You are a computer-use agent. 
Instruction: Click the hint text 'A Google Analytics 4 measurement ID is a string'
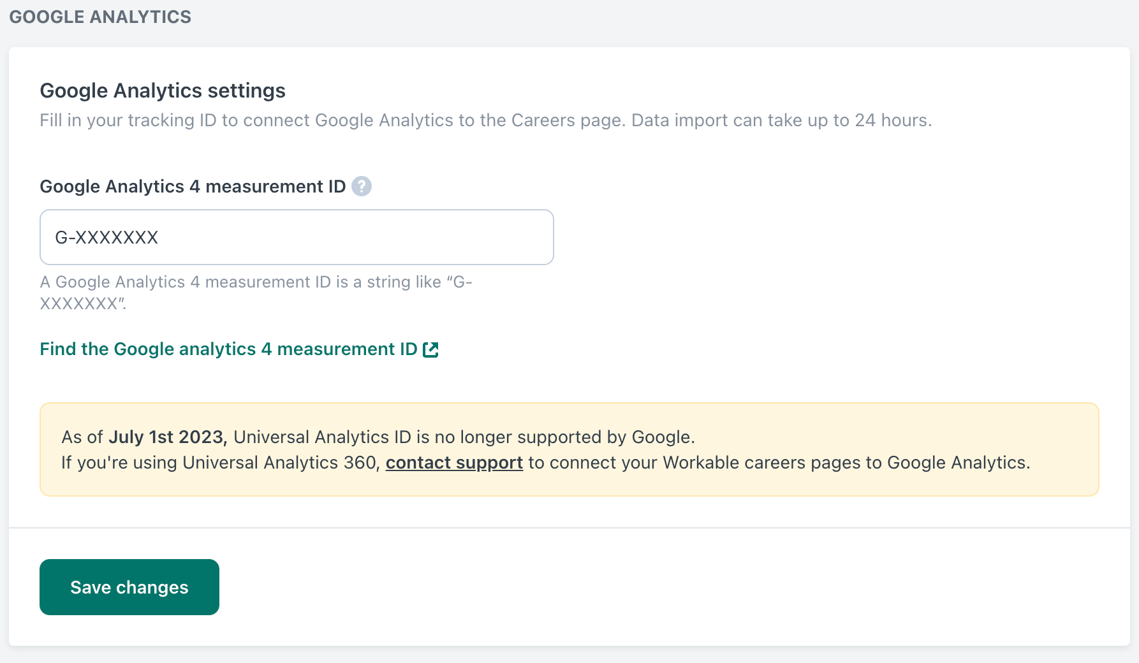[256, 293]
